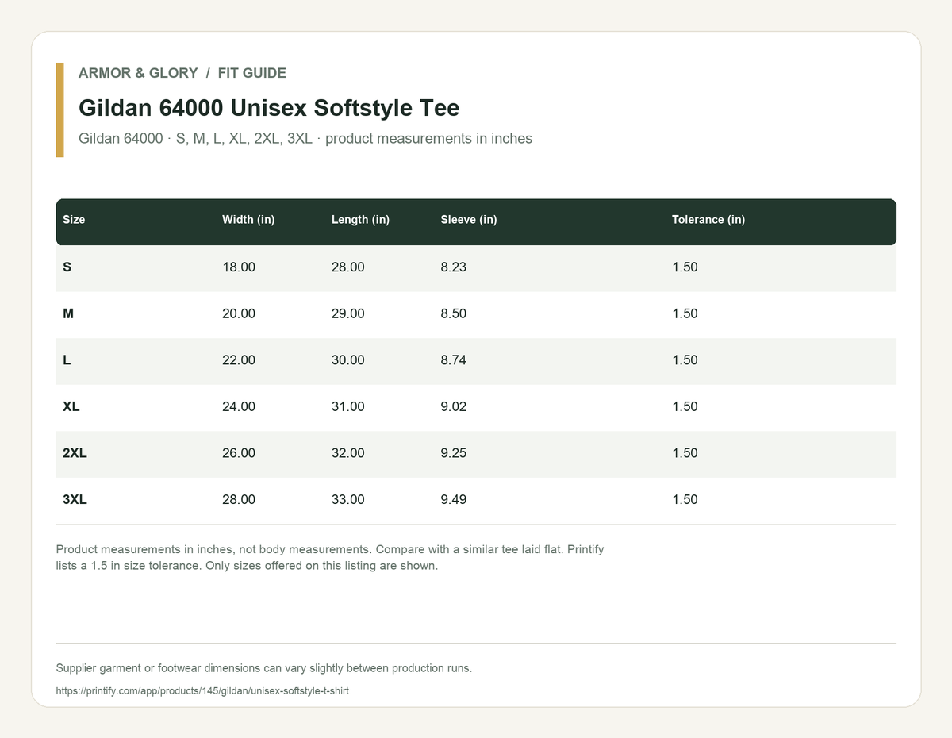Select the sleeve value 8.50
The image size is (952, 738).
454,313
